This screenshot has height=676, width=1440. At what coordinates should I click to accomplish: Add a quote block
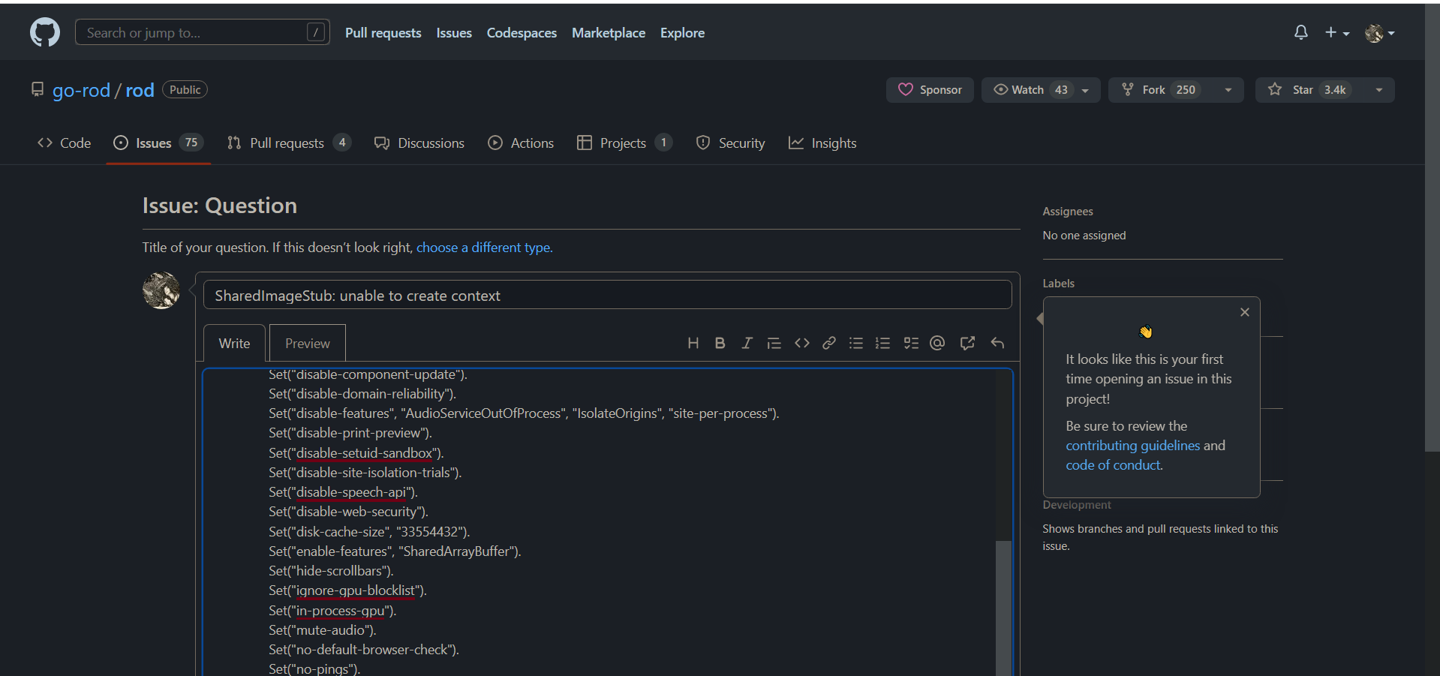click(x=774, y=343)
